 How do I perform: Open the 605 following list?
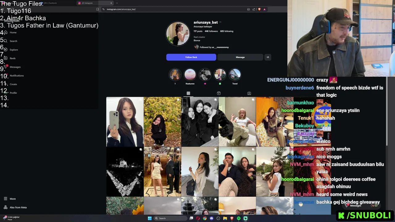tap(227, 31)
